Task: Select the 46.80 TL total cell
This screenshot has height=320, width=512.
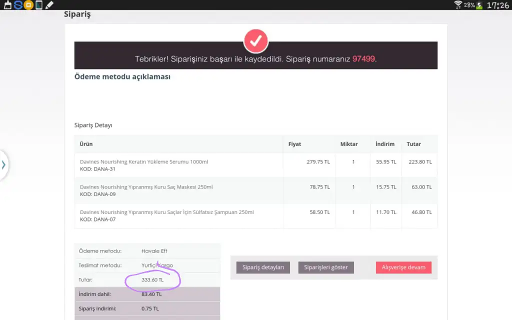Action: 421,212
